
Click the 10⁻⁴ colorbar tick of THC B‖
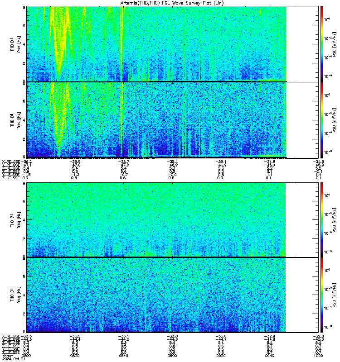(x=328, y=308)
